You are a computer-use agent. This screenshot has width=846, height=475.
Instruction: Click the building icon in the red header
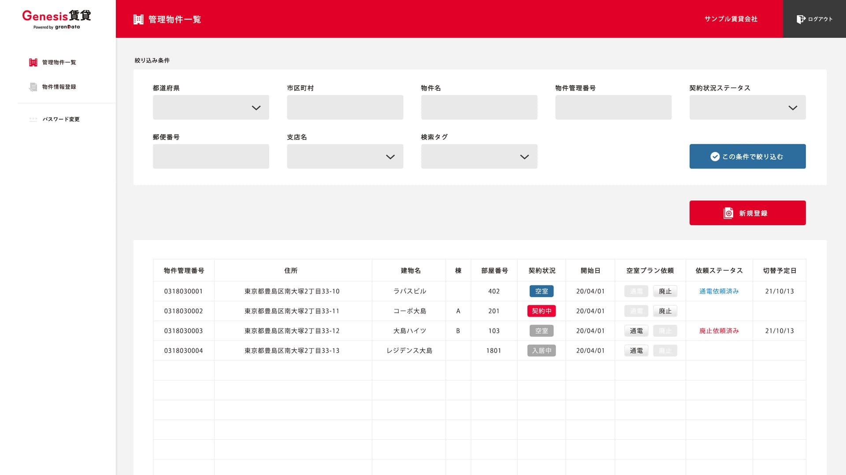[138, 19]
